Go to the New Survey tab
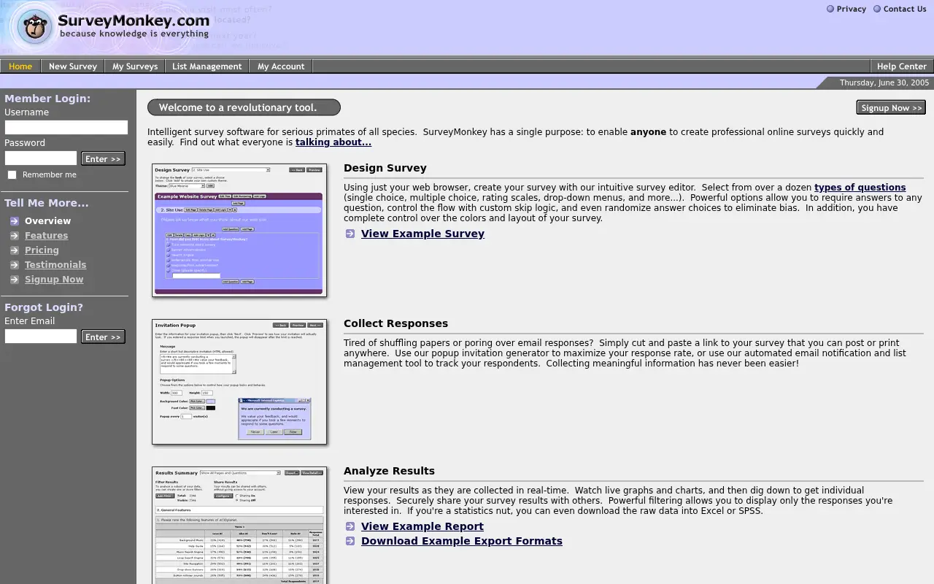 [73, 66]
